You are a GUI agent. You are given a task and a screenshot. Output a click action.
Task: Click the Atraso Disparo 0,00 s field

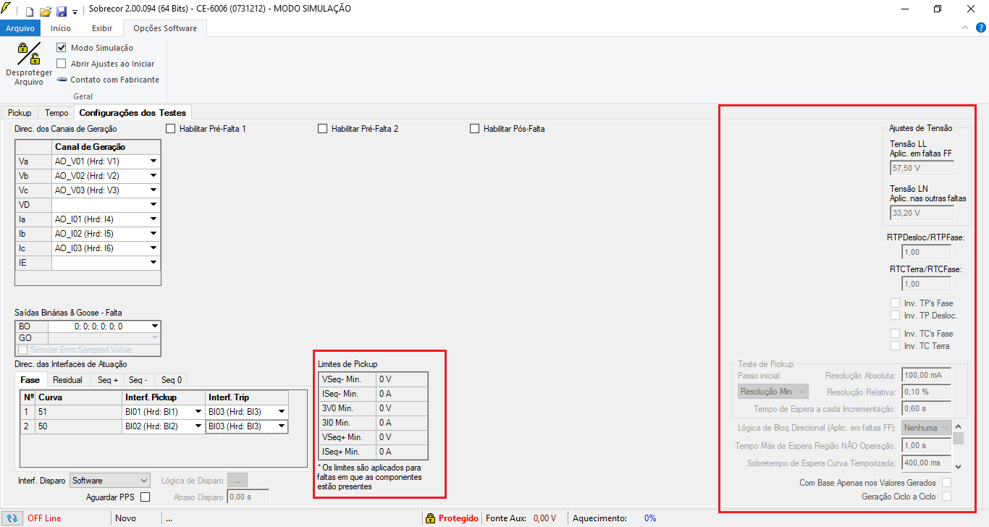click(248, 497)
